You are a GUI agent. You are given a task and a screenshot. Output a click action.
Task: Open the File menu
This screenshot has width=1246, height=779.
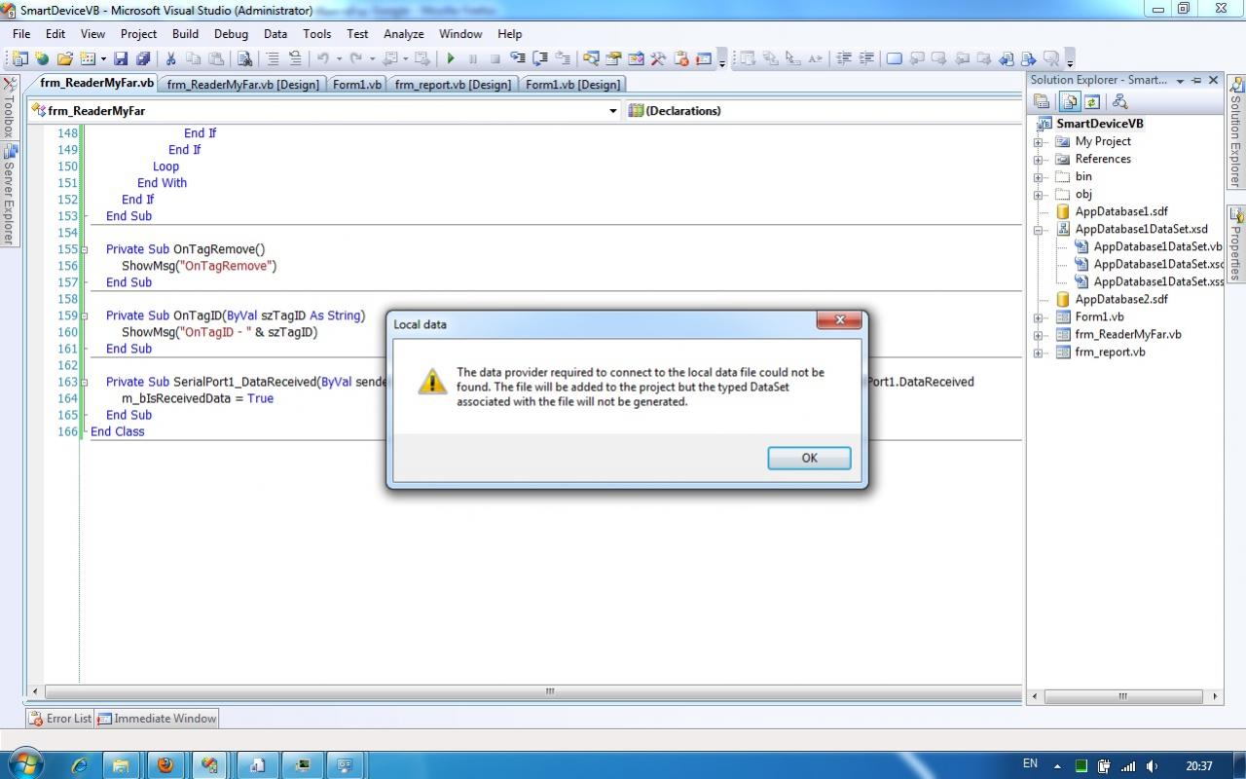coord(21,33)
